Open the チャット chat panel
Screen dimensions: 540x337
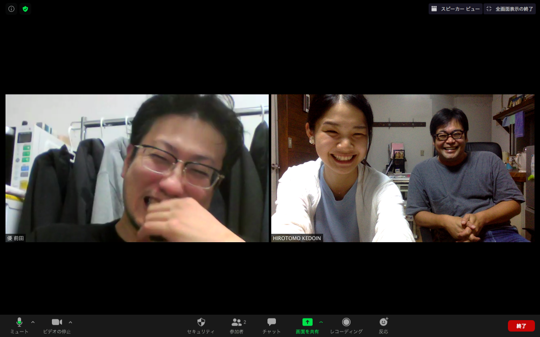click(272, 326)
